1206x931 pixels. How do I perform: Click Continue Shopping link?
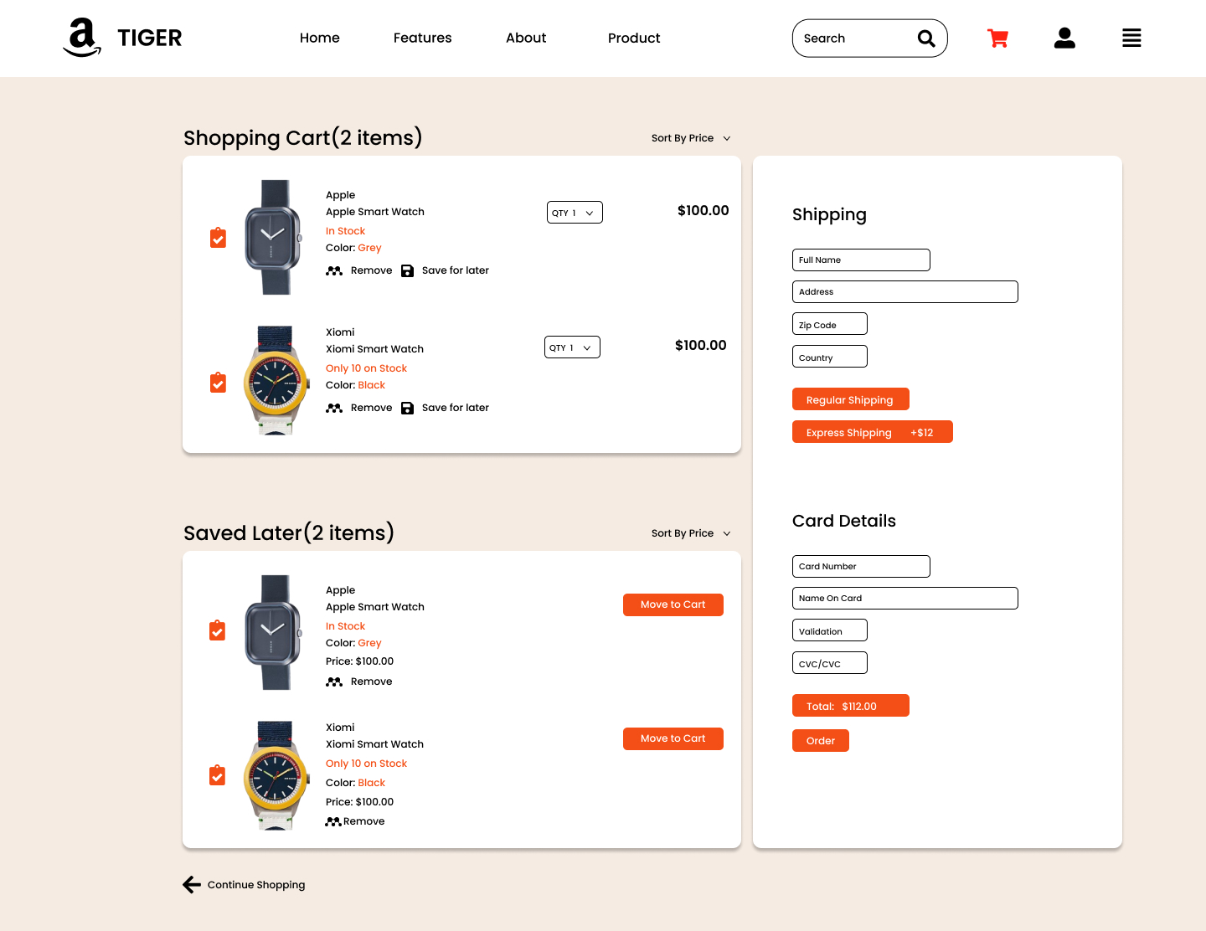[256, 885]
